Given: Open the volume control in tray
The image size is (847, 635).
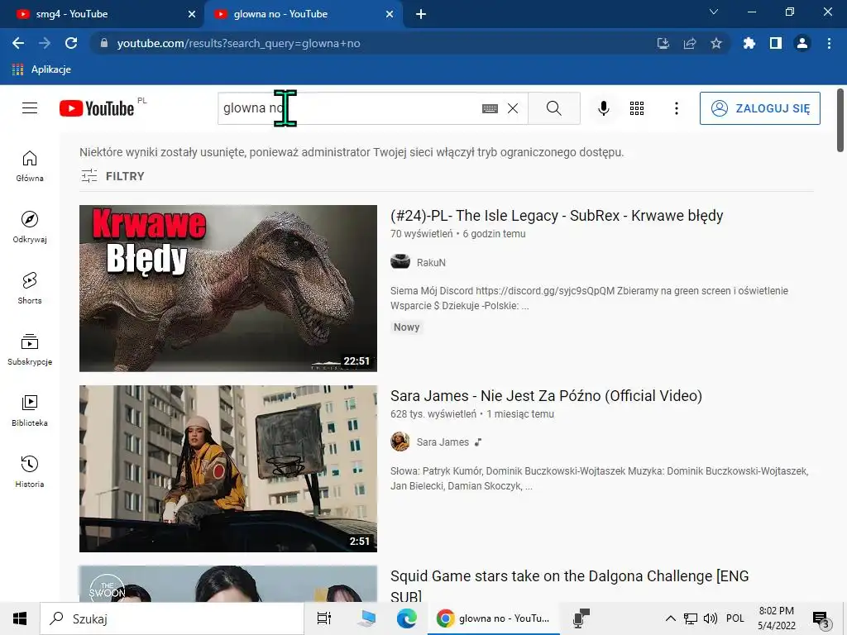Looking at the screenshot, I should pyautogui.click(x=711, y=618).
